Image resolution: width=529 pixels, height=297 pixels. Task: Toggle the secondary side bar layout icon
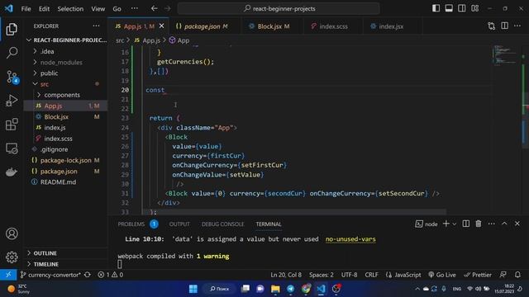pos(462,8)
